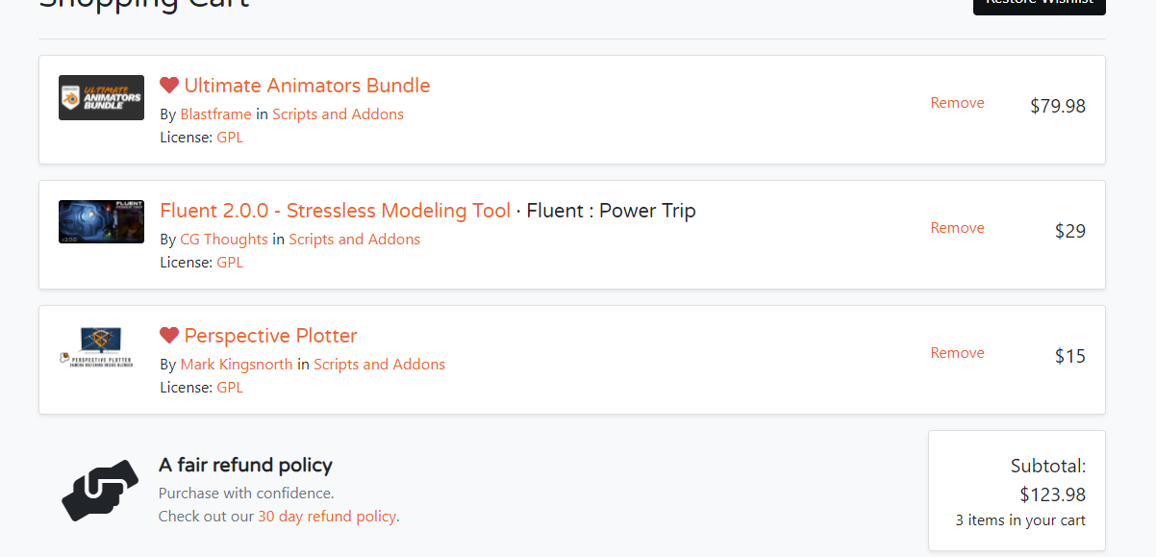The image size is (1156, 557).
Task: Toggle wishlist heart next to Perspective Plotter
Action: click(169, 336)
